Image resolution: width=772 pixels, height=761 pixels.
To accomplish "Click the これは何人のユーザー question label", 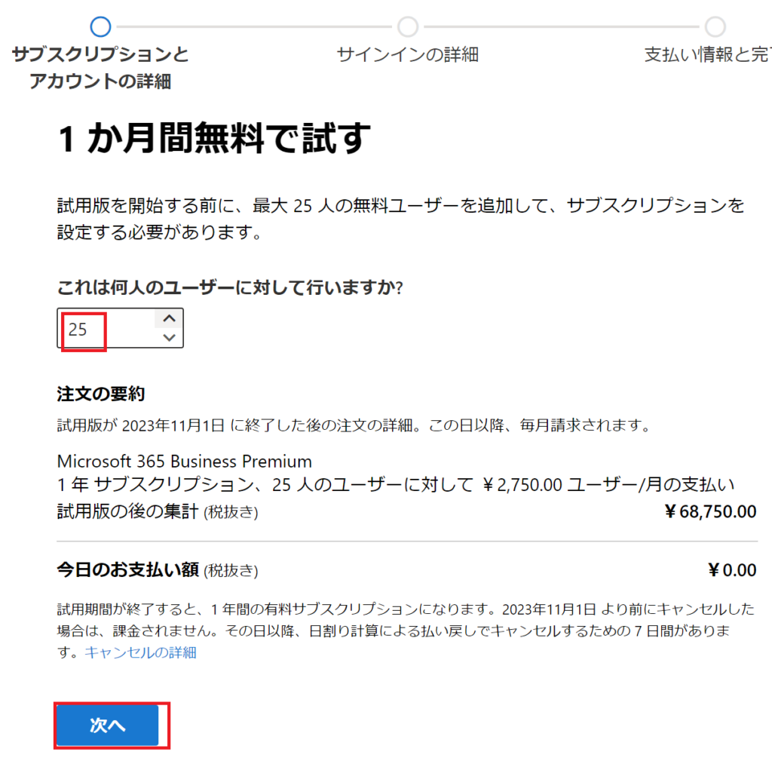I will (x=230, y=287).
